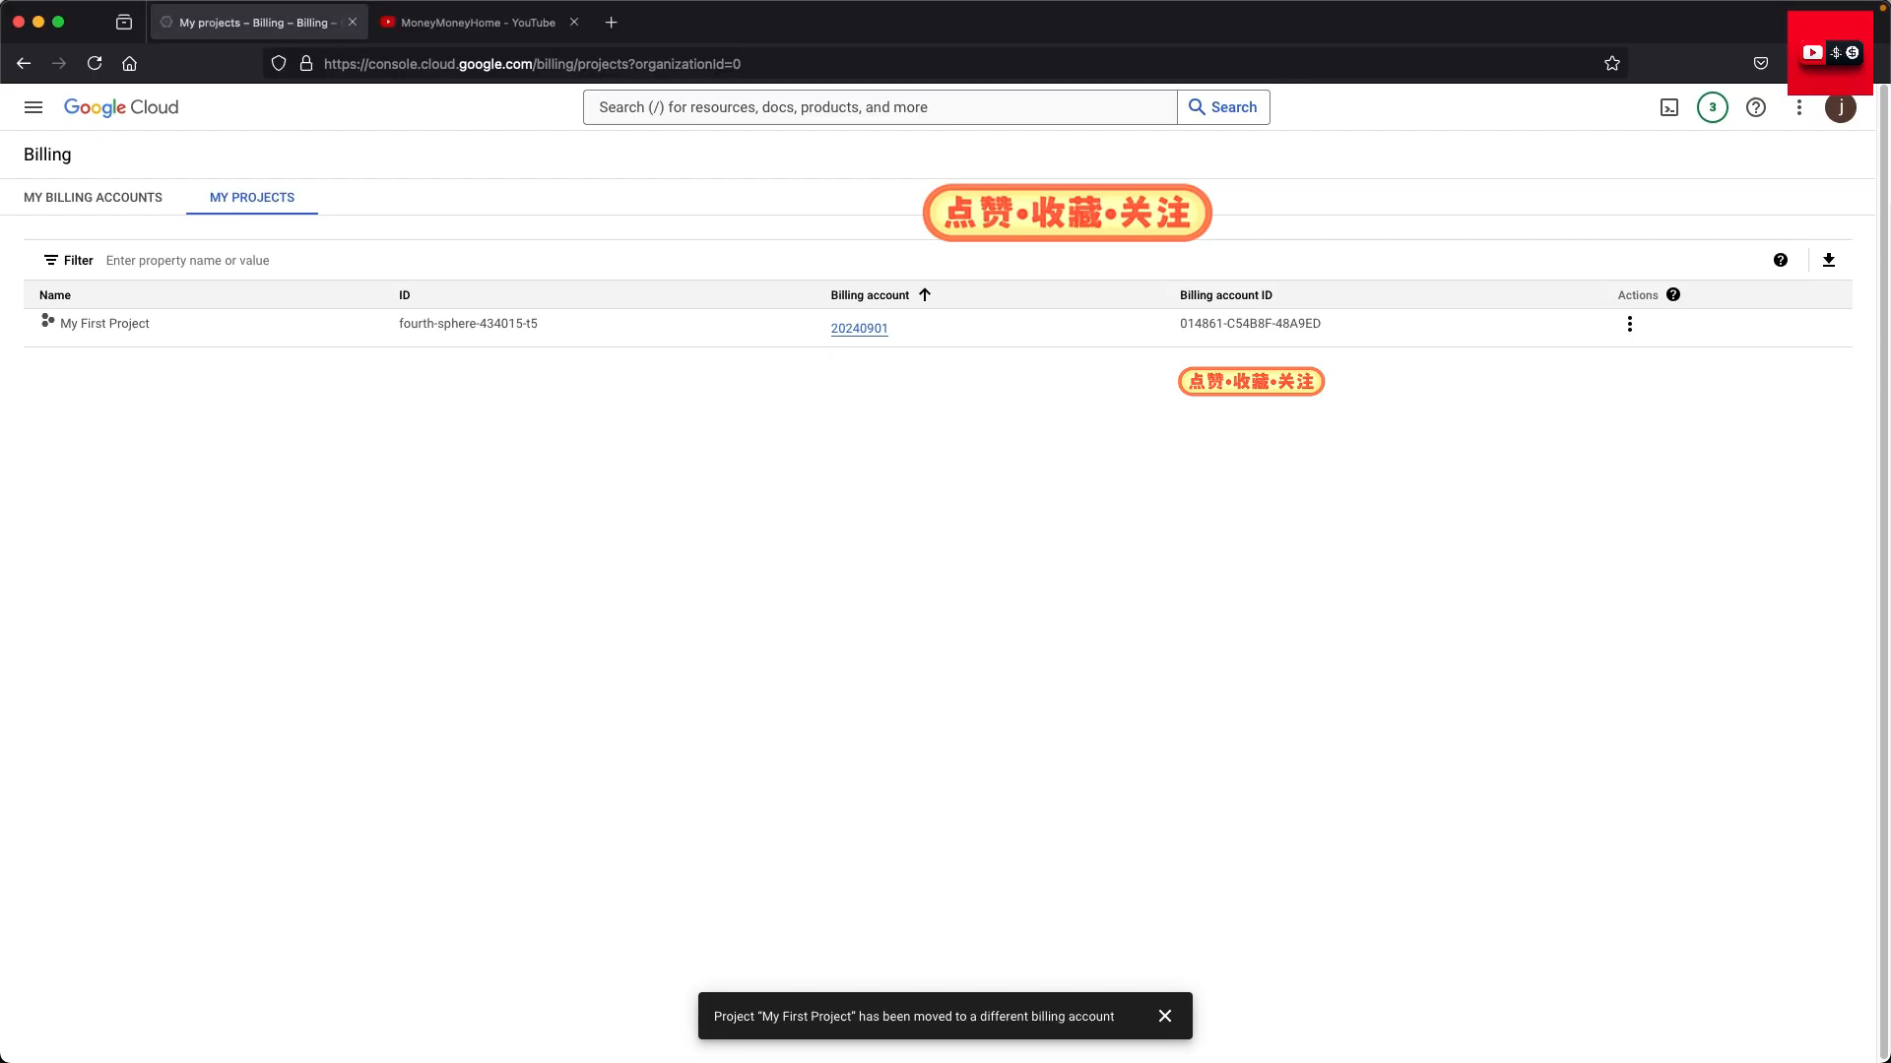Click the blue Search button
Screen dimensions: 1891x1063
point(1223,107)
